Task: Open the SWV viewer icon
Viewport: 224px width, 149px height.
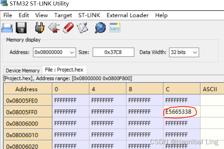Action: [x=115, y=28]
